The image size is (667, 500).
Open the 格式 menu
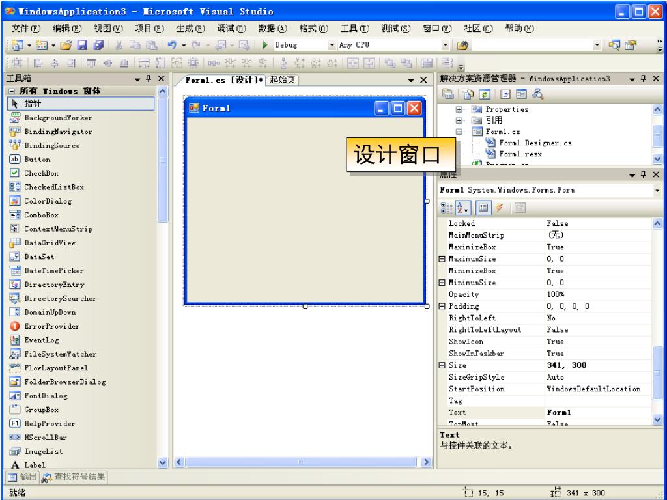click(314, 29)
